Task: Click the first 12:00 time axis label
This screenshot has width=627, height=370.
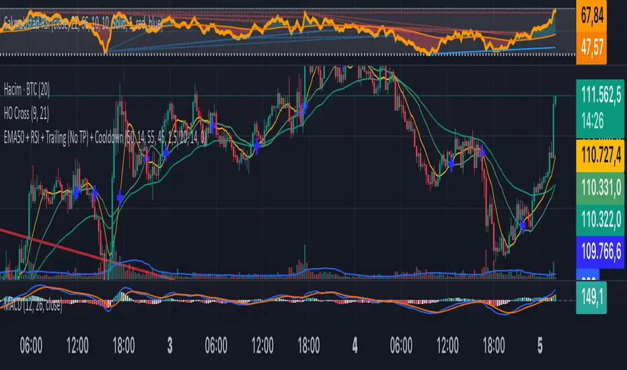Action: coord(77,345)
